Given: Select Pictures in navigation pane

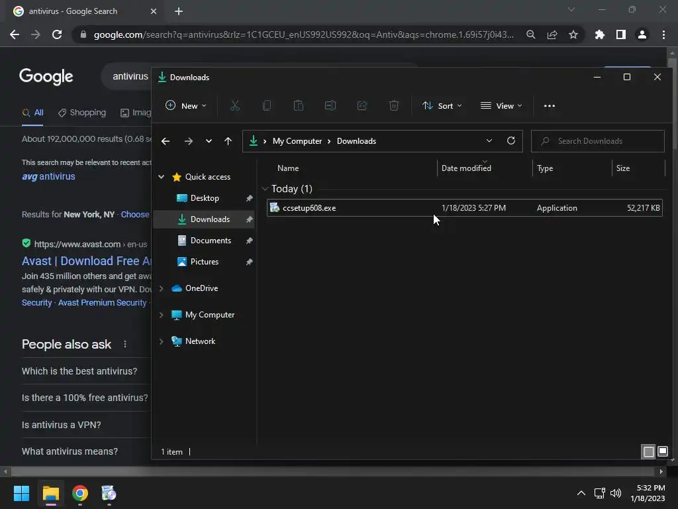Looking at the screenshot, I should tap(204, 261).
